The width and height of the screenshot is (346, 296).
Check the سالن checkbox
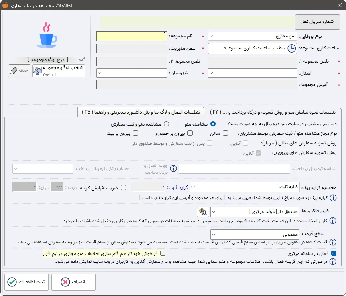point(225,133)
